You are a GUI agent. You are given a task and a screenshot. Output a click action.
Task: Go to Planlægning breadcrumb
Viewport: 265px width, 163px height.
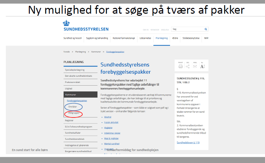[81, 52]
